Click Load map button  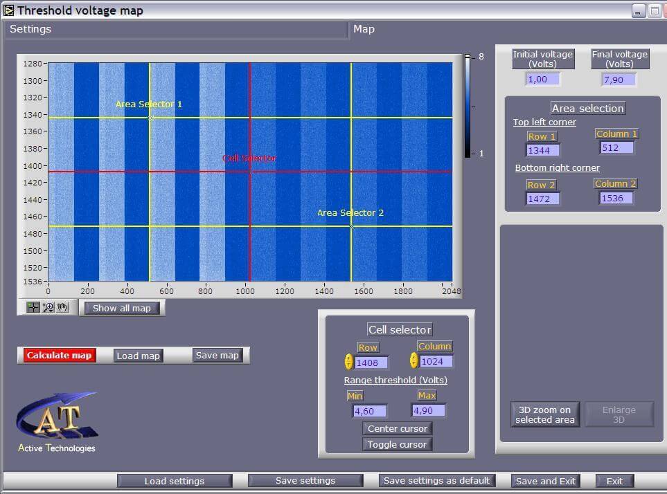pos(138,356)
